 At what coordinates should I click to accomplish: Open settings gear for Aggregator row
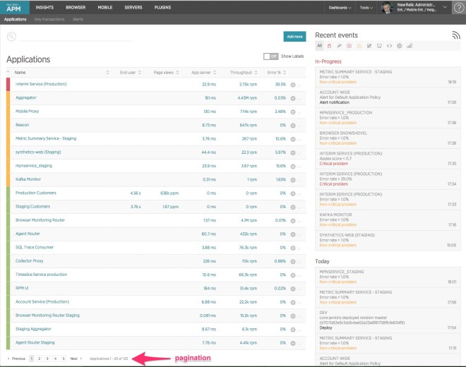coord(293,98)
